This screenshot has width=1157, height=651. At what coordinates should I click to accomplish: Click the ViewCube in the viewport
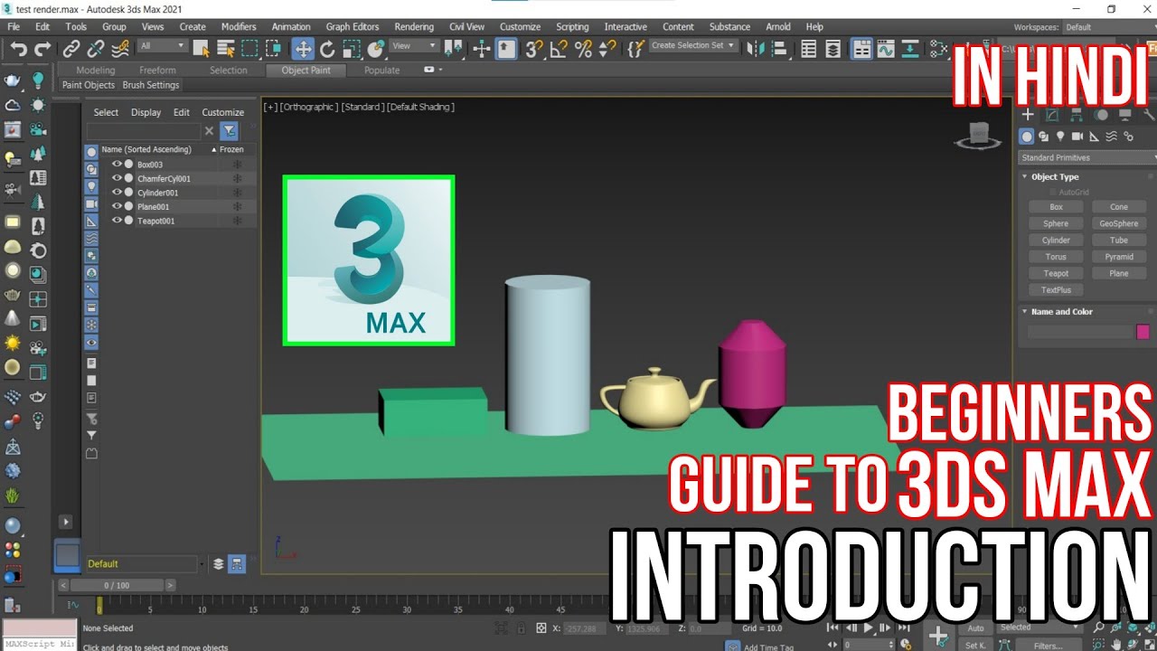979,135
